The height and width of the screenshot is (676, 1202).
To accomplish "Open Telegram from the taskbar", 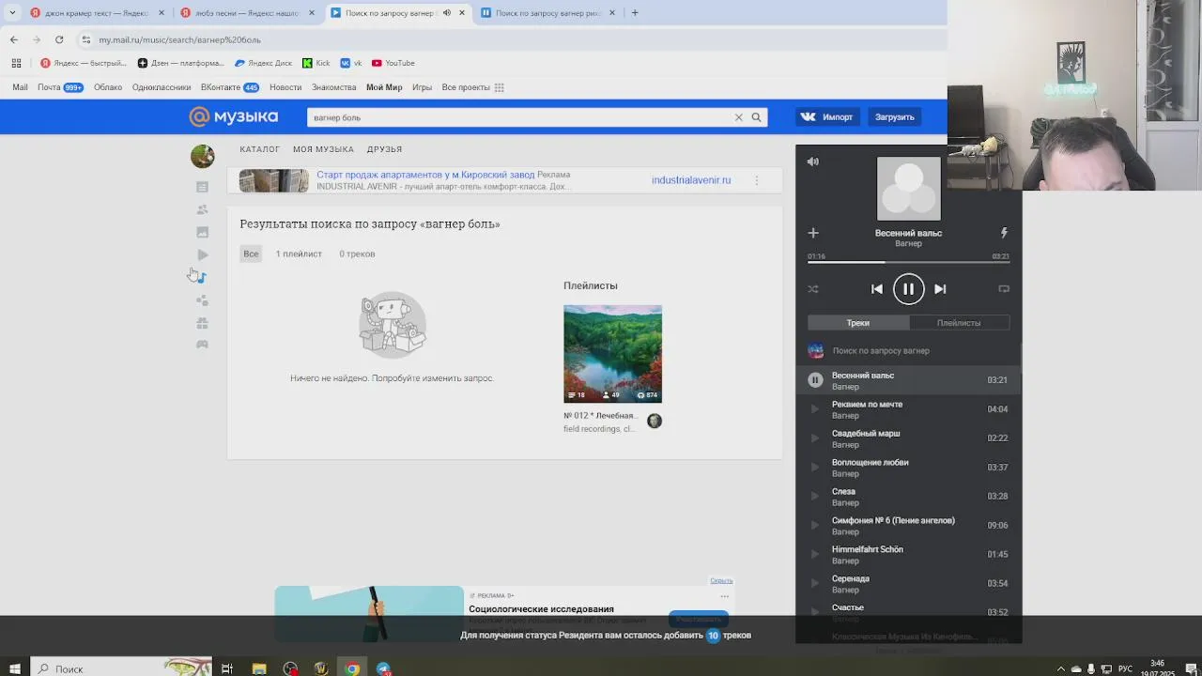I will tap(383, 668).
